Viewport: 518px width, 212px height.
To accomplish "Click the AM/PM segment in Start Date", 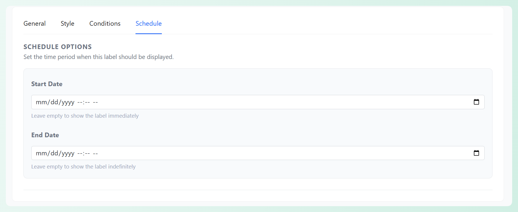I will pos(95,102).
